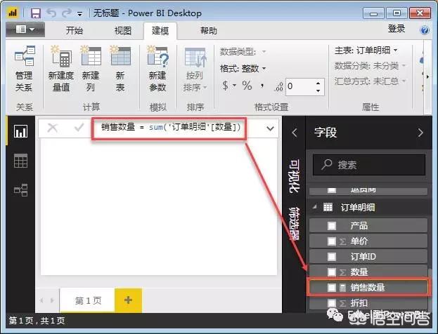Open the 筛选器 pane label

[x=295, y=223]
